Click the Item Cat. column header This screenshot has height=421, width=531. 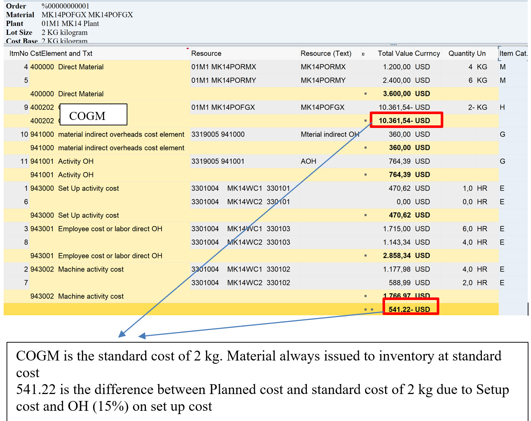(x=513, y=54)
